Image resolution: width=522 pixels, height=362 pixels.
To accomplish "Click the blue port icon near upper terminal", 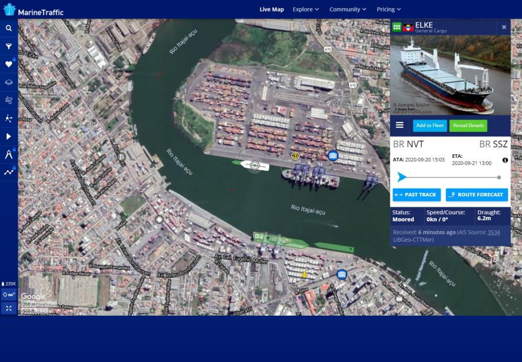I will [x=333, y=155].
